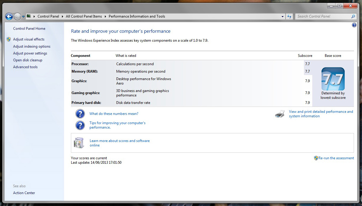The image size is (362, 206).
Task: Click Primary hard disk subscore 7.9
Action: pos(307,103)
